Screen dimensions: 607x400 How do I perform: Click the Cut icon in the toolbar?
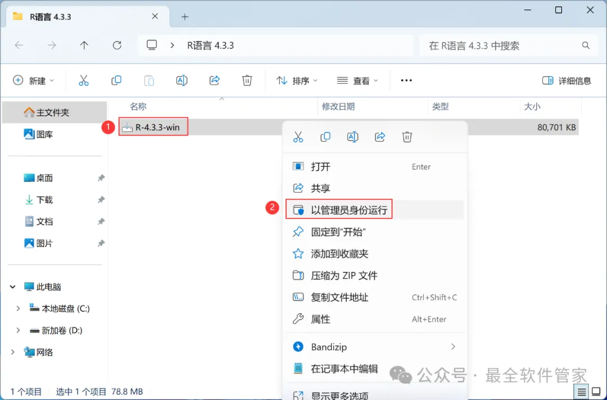(x=84, y=80)
